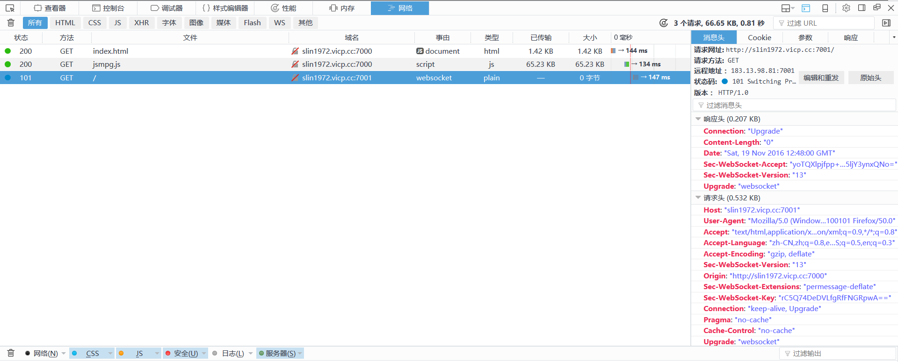Image resolution: width=898 pixels, height=362 pixels.
Task: Clear the network request list with the trash icon
Action: coord(11,22)
